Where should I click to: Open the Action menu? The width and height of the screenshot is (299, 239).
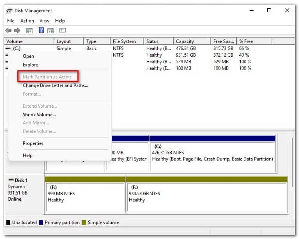[27, 21]
